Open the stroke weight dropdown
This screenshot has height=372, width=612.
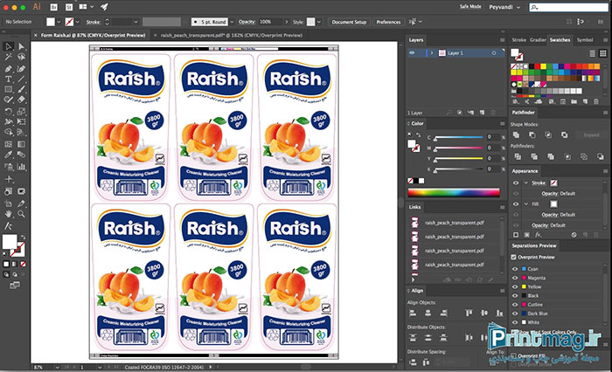click(x=136, y=22)
